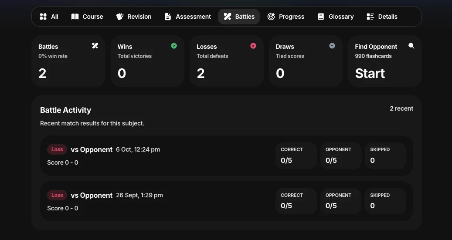Switch to the All tab

[x=49, y=17]
